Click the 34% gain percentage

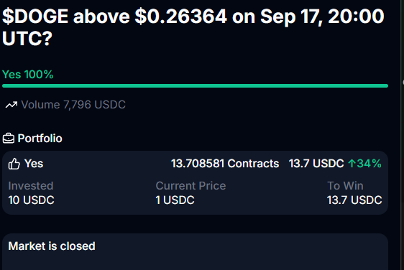pos(369,164)
